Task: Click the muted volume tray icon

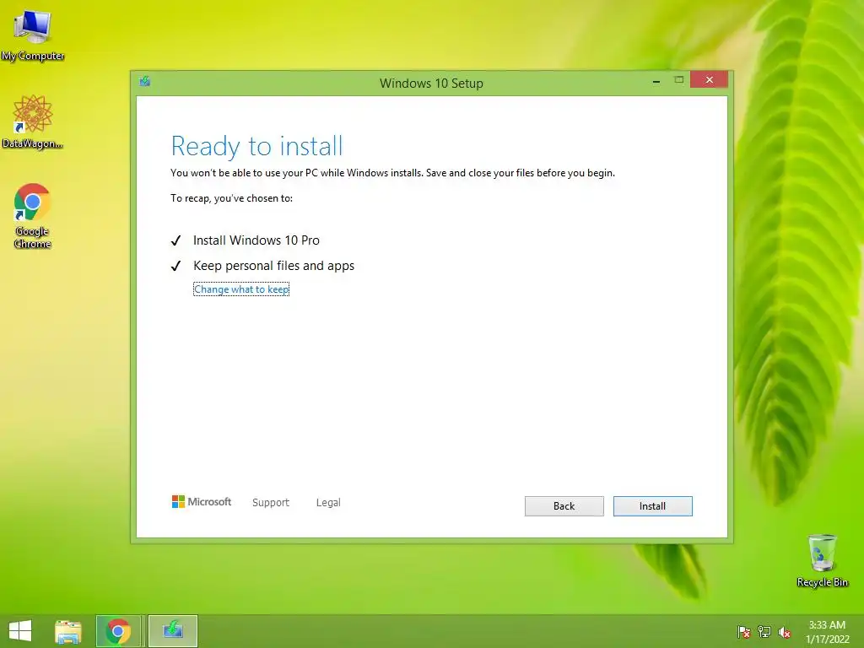Action: pyautogui.click(x=784, y=632)
